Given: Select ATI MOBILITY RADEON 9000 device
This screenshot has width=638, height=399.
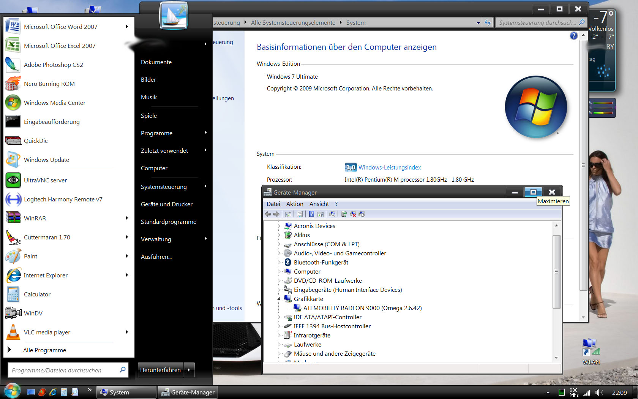Looking at the screenshot, I should pos(362,308).
